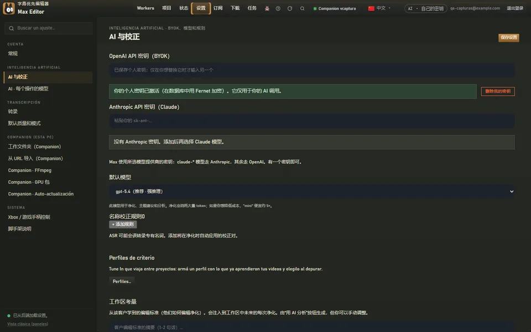Go to 项目 tab

pyautogui.click(x=166, y=8)
